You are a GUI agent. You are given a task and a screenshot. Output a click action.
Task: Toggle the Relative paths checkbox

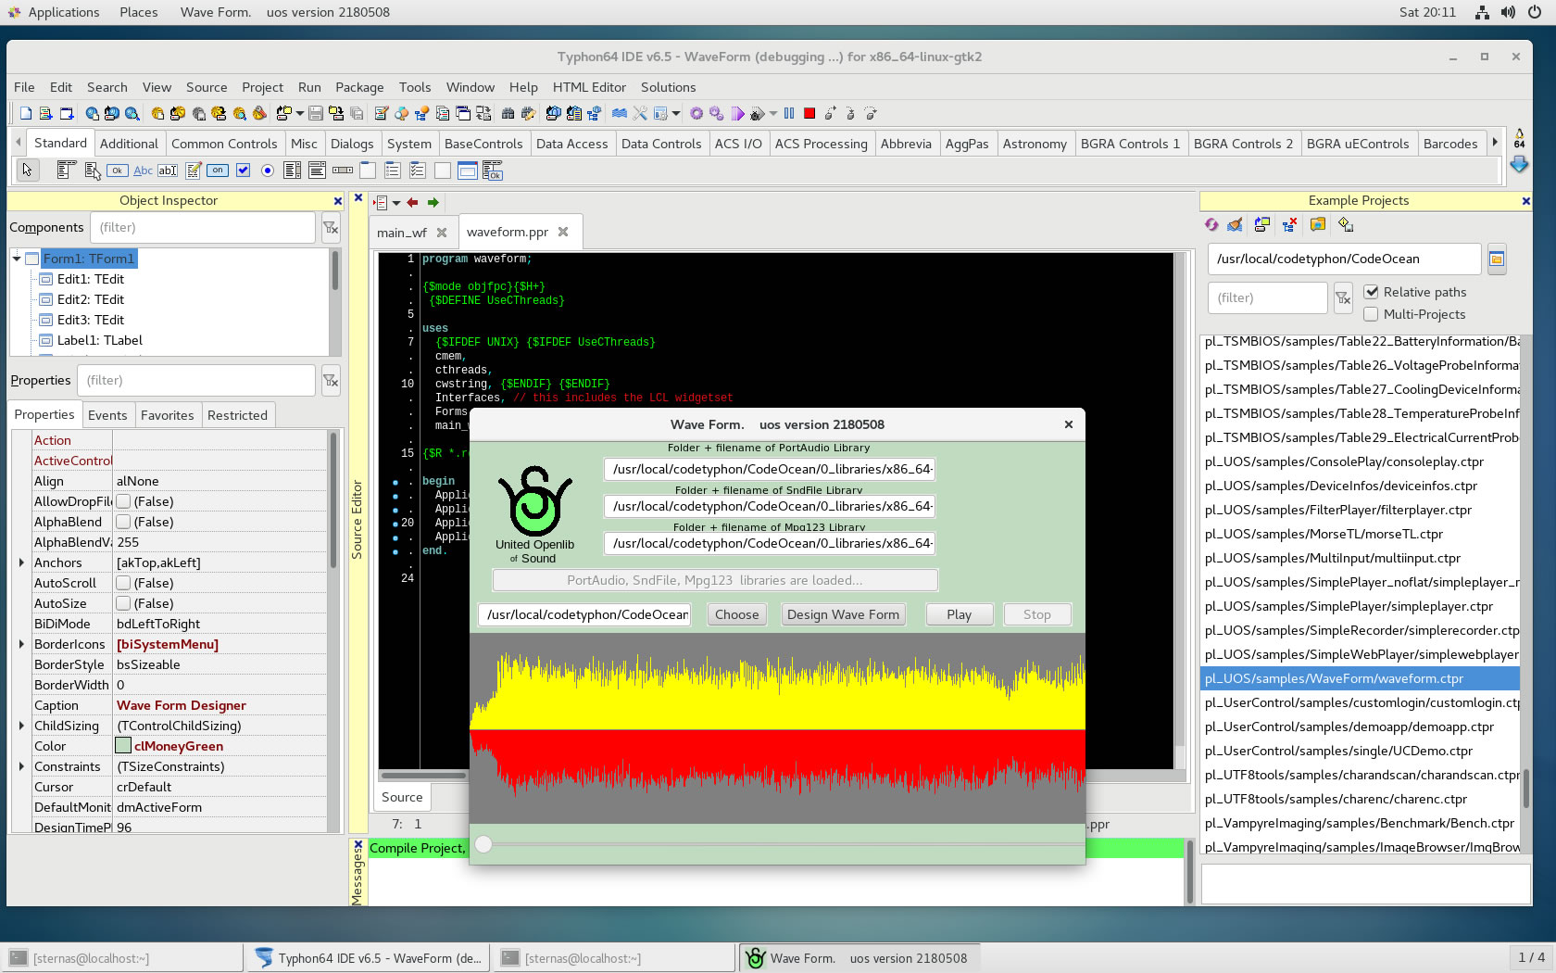tap(1372, 292)
